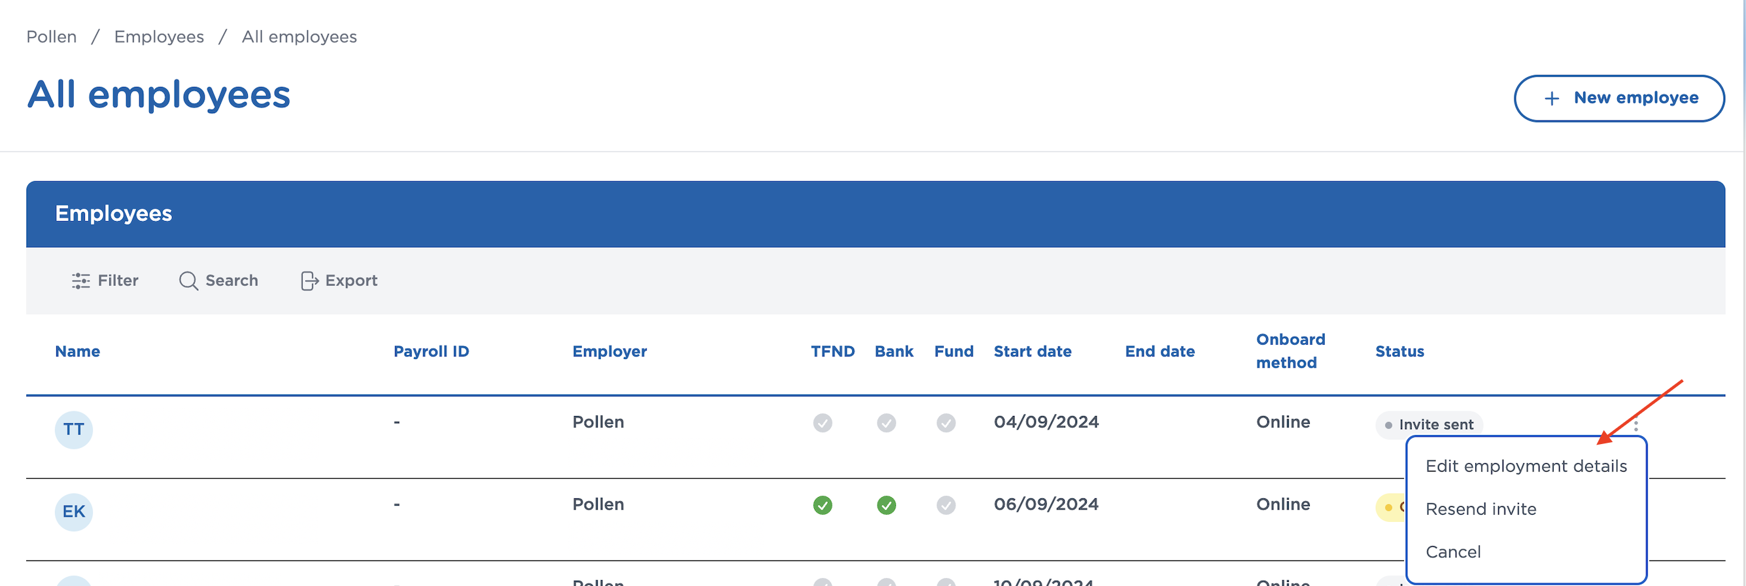
Task: Sort by the Start date column header
Action: [x=1032, y=351]
